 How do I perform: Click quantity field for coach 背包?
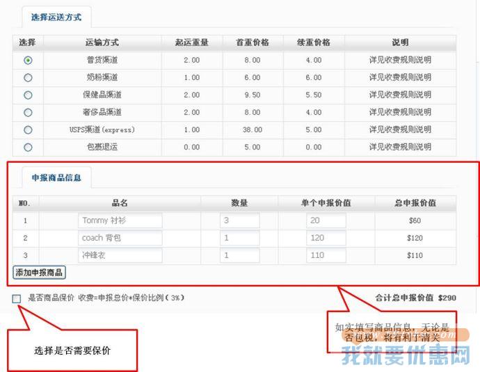[x=240, y=238]
